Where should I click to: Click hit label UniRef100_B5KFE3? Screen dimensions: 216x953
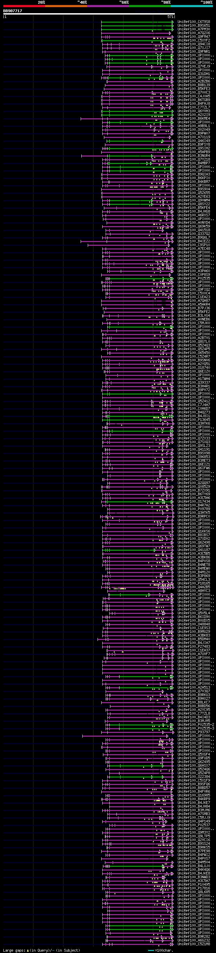(x=194, y=89)
